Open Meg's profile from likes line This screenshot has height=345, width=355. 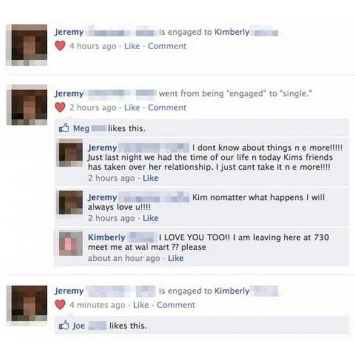(81, 128)
